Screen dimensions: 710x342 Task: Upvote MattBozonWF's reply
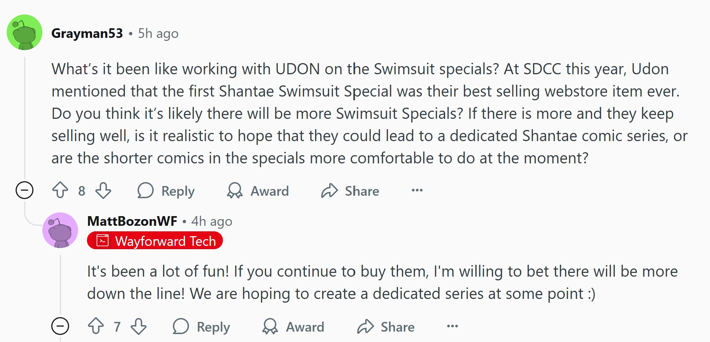(96, 326)
